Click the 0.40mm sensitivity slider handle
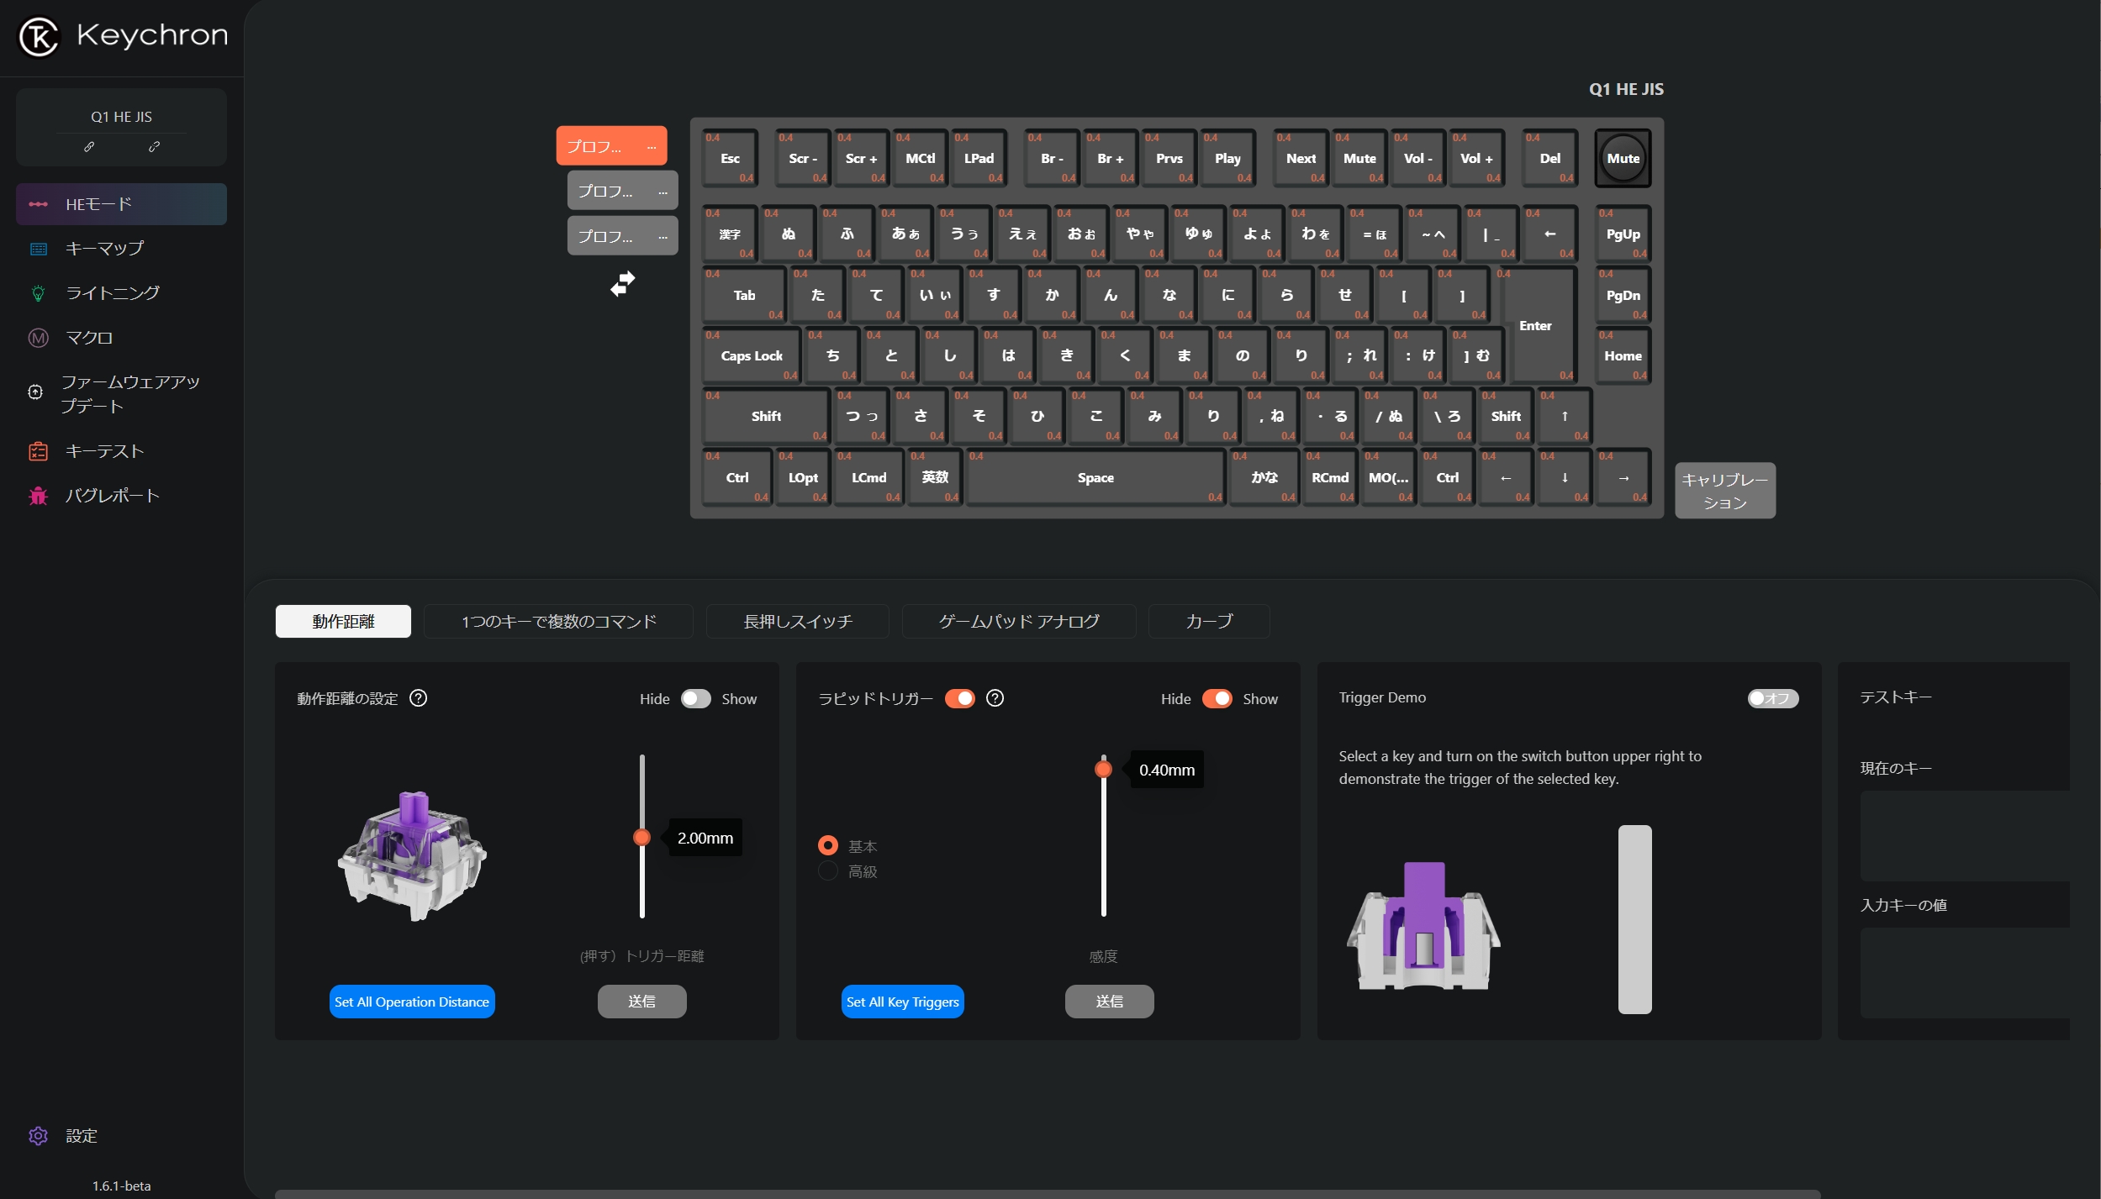 [1103, 769]
